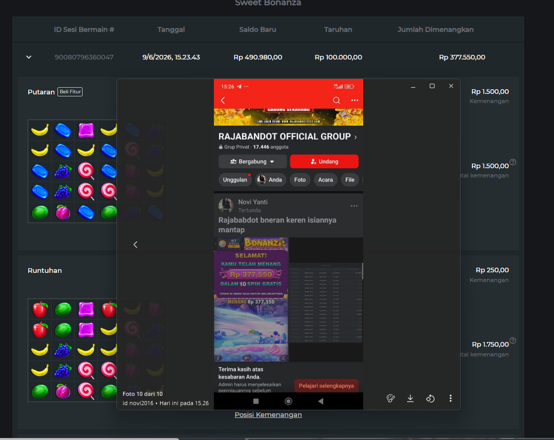Switch to Acara tab

tap(325, 179)
